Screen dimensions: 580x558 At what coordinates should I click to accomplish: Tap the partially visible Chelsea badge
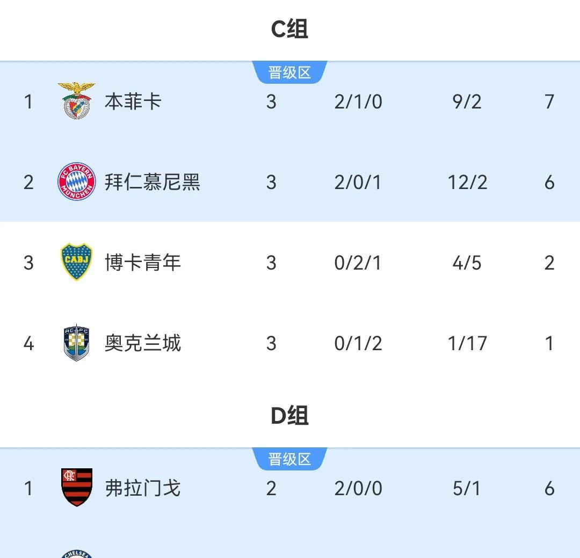pos(77,554)
